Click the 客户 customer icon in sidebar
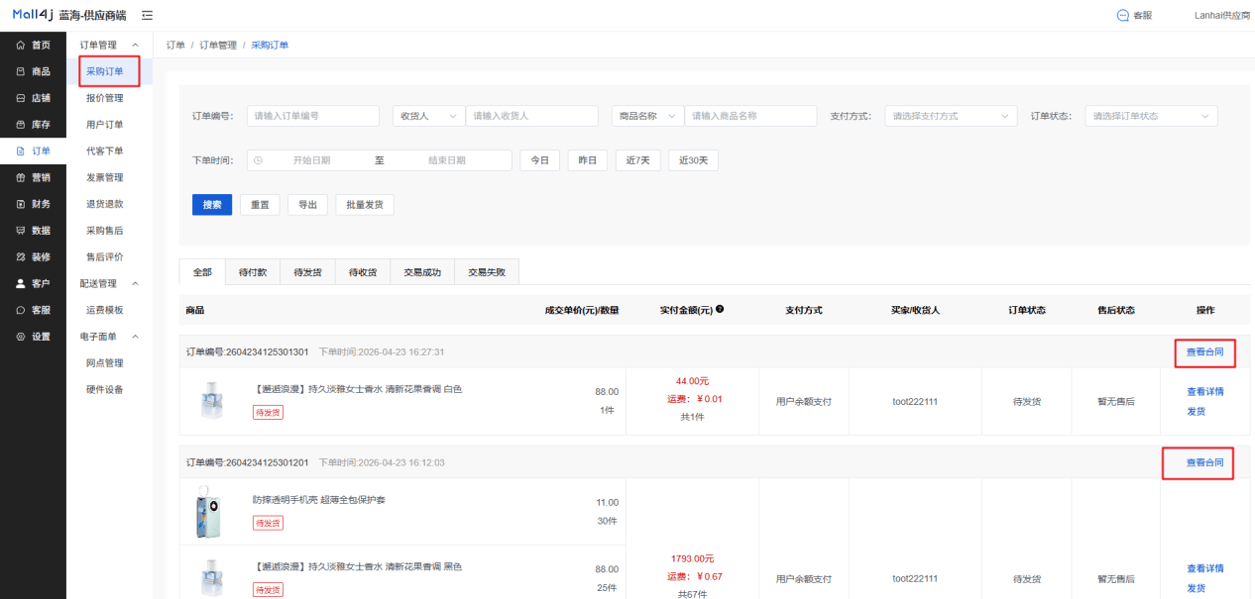Image resolution: width=1255 pixels, height=599 pixels. 22,283
